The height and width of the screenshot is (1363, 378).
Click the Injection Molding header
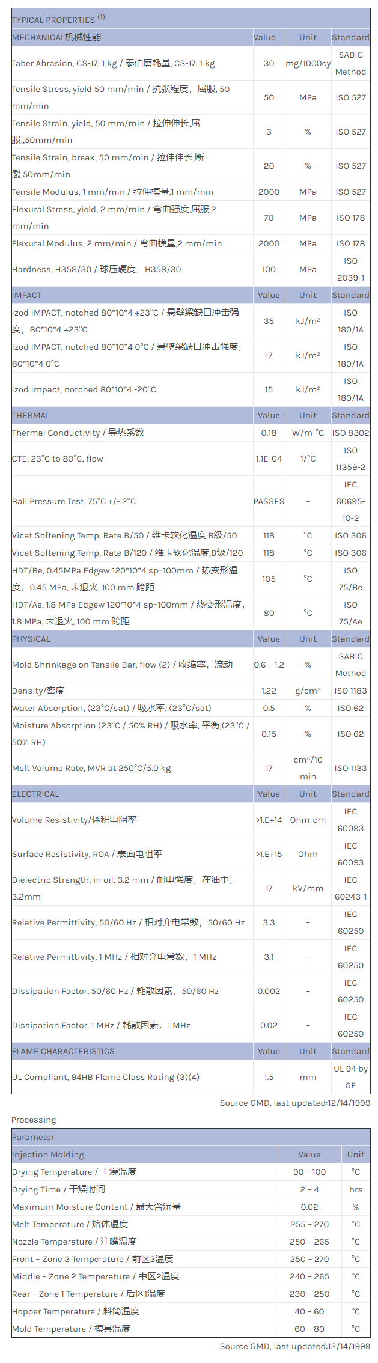click(x=48, y=1154)
